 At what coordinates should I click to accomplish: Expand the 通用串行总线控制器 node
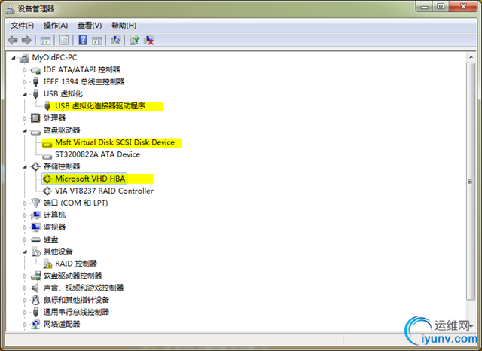(25, 313)
